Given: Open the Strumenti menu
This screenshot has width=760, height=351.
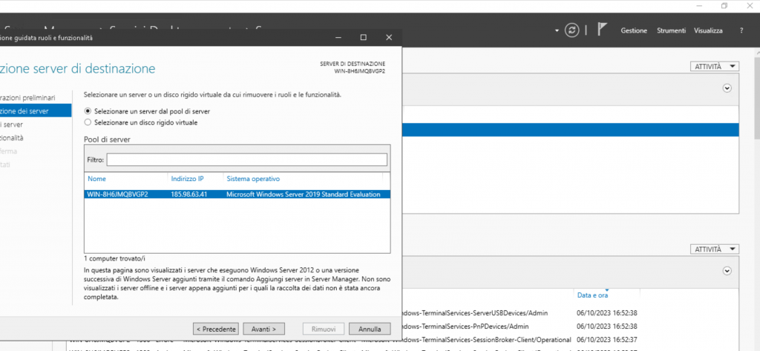Looking at the screenshot, I should point(671,30).
